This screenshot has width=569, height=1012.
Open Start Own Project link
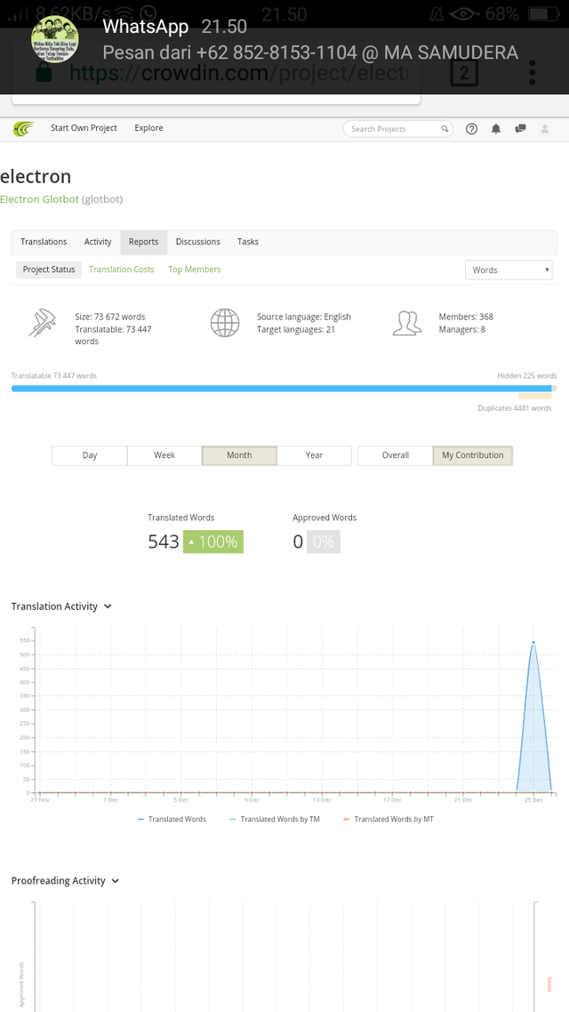click(84, 128)
